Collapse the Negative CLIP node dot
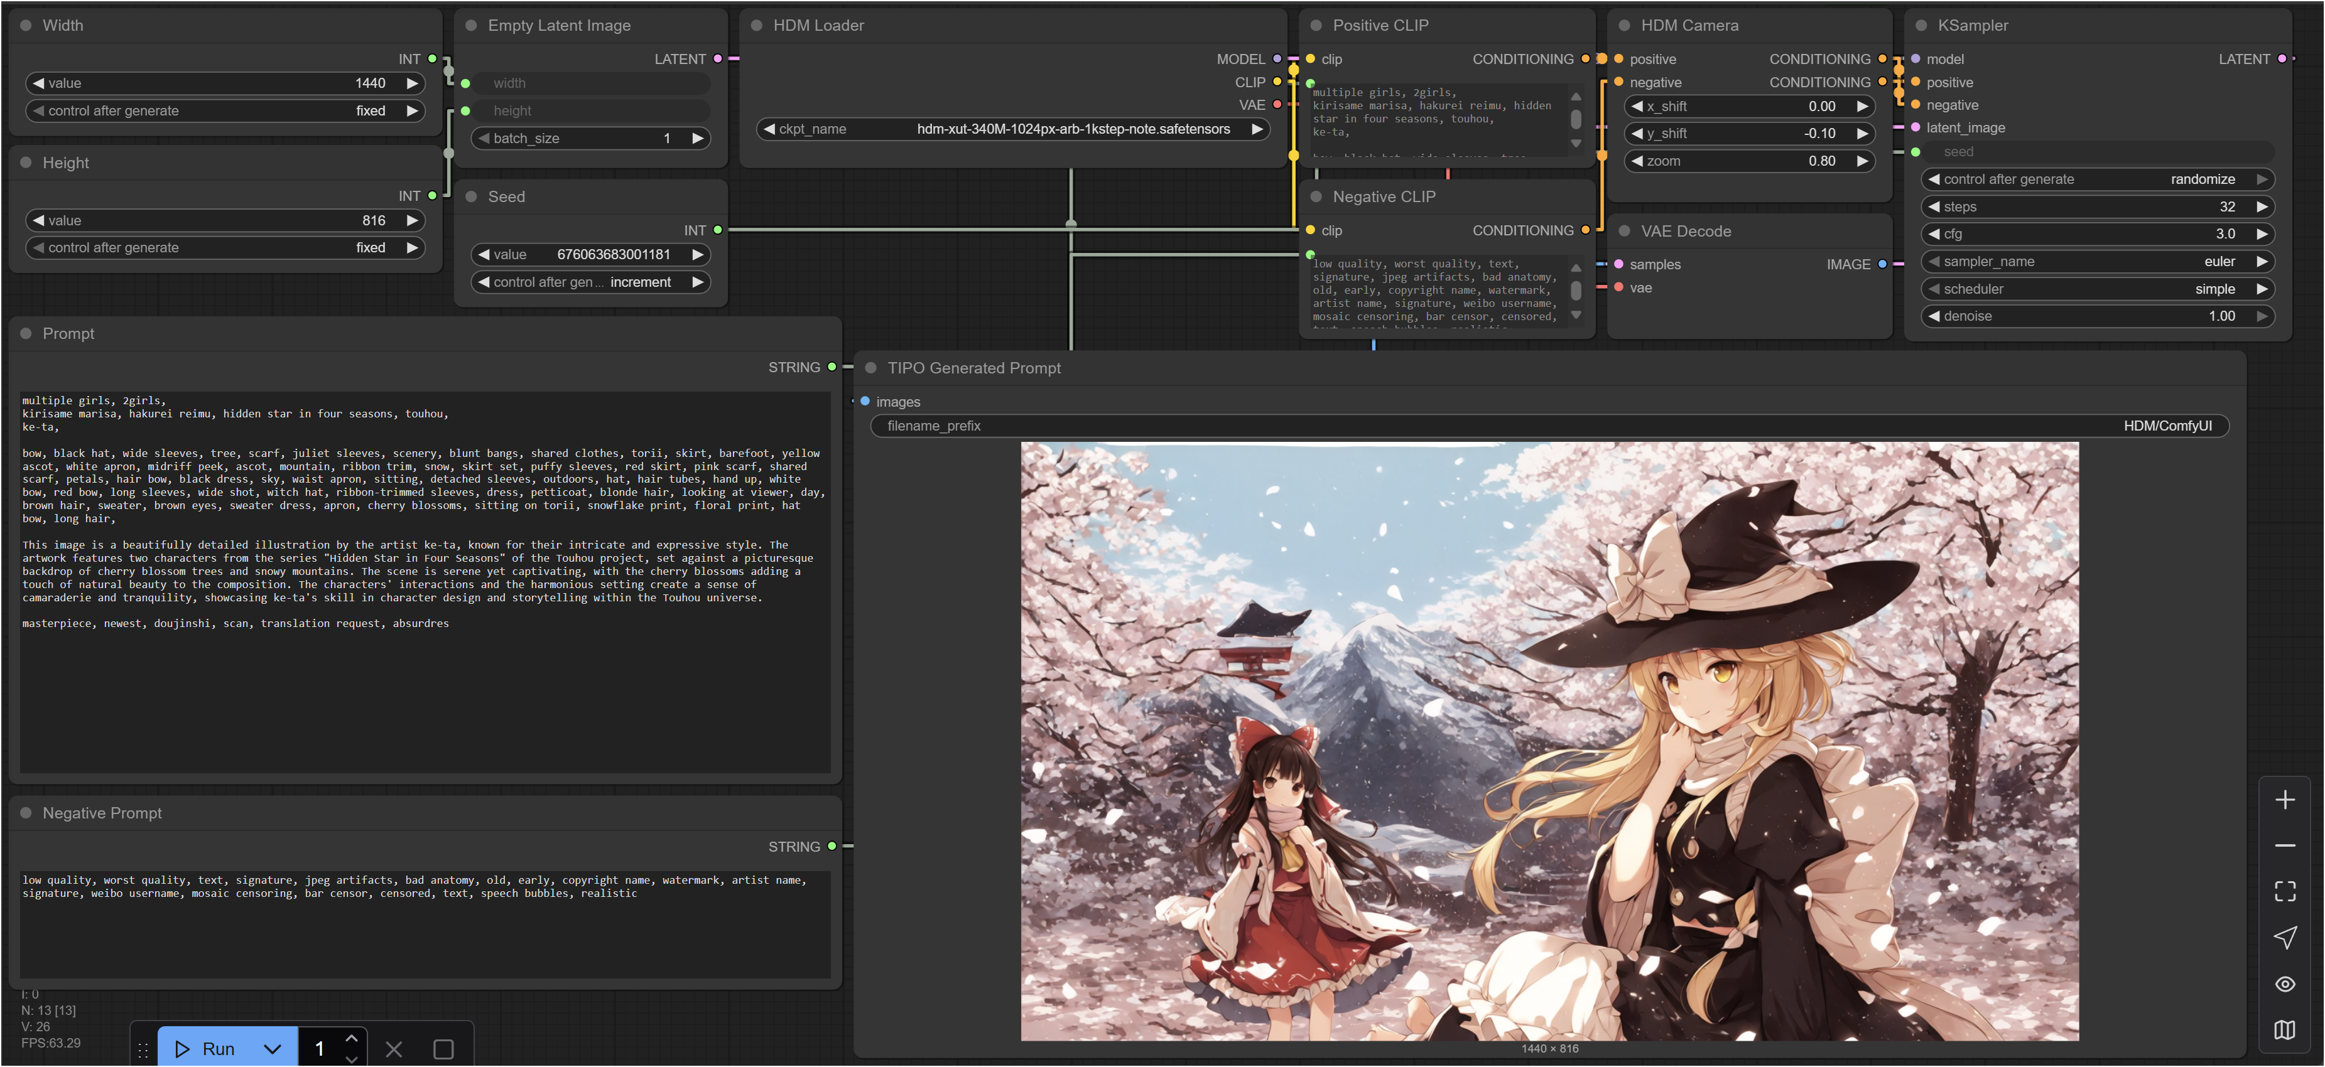This screenshot has width=2325, height=1067. tap(1316, 196)
